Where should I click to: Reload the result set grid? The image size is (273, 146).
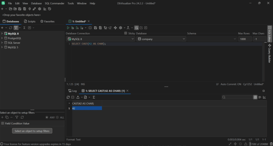coord(68,97)
